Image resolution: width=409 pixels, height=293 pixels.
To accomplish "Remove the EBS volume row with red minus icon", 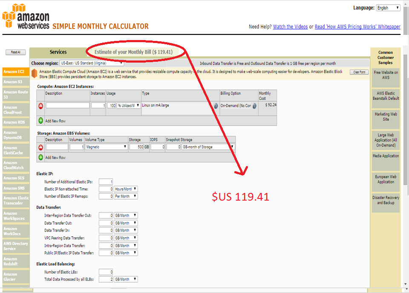I will pos(41,147).
